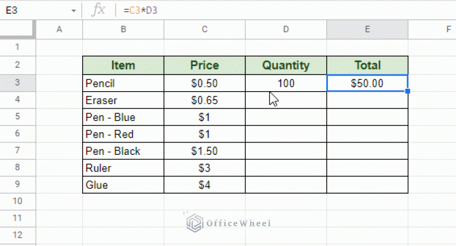Screen dimensions: 456x246
Task: Select the Pencil item cell
Action: coord(123,83)
